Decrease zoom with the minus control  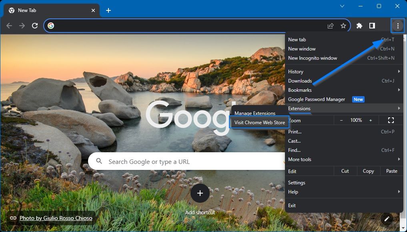point(341,120)
